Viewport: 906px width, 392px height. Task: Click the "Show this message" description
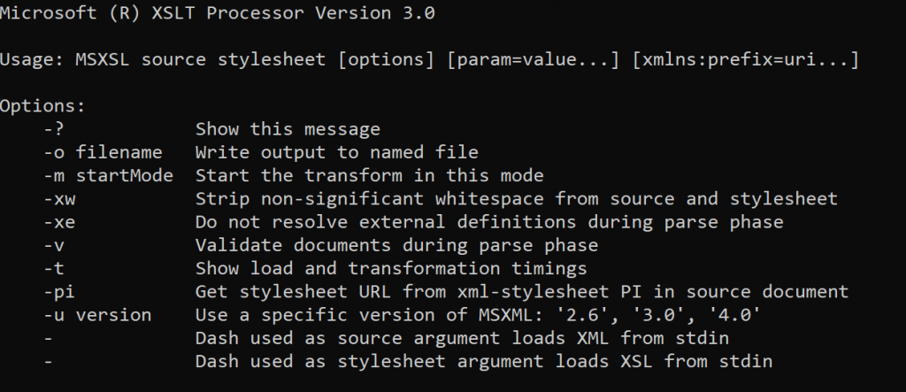tap(288, 129)
